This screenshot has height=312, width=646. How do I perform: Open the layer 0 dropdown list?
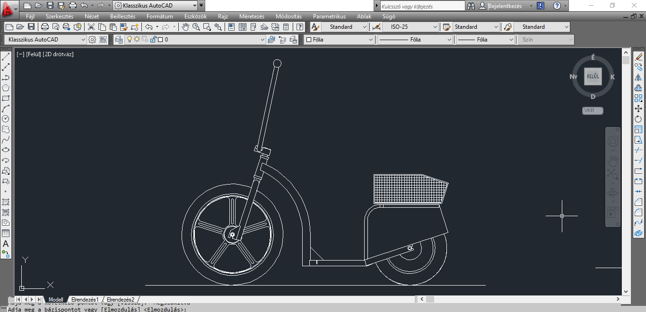262,40
